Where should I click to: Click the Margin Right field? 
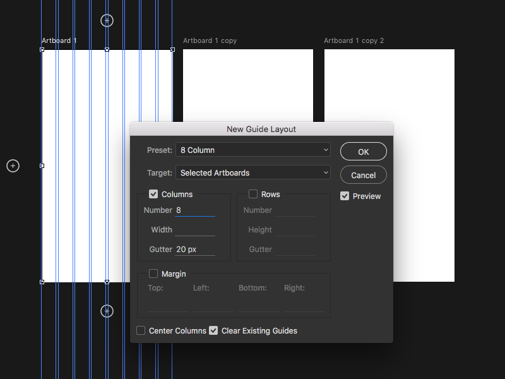pos(304,305)
